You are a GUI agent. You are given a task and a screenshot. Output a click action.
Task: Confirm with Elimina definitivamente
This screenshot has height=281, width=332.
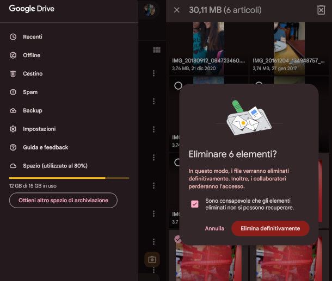(270, 228)
